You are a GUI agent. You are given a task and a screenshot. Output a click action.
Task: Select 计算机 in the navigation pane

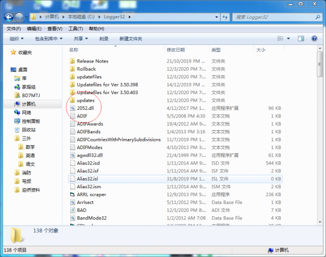click(x=29, y=104)
